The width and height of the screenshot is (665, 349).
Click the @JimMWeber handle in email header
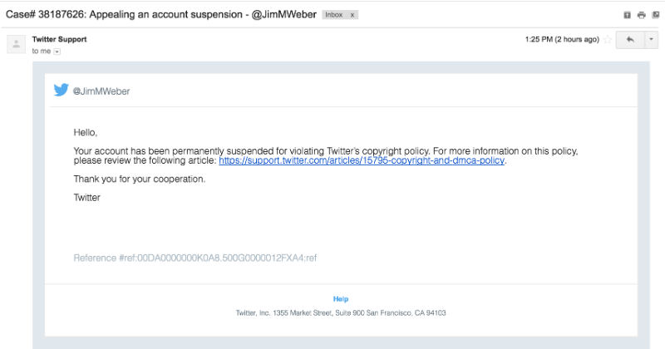coord(101,91)
